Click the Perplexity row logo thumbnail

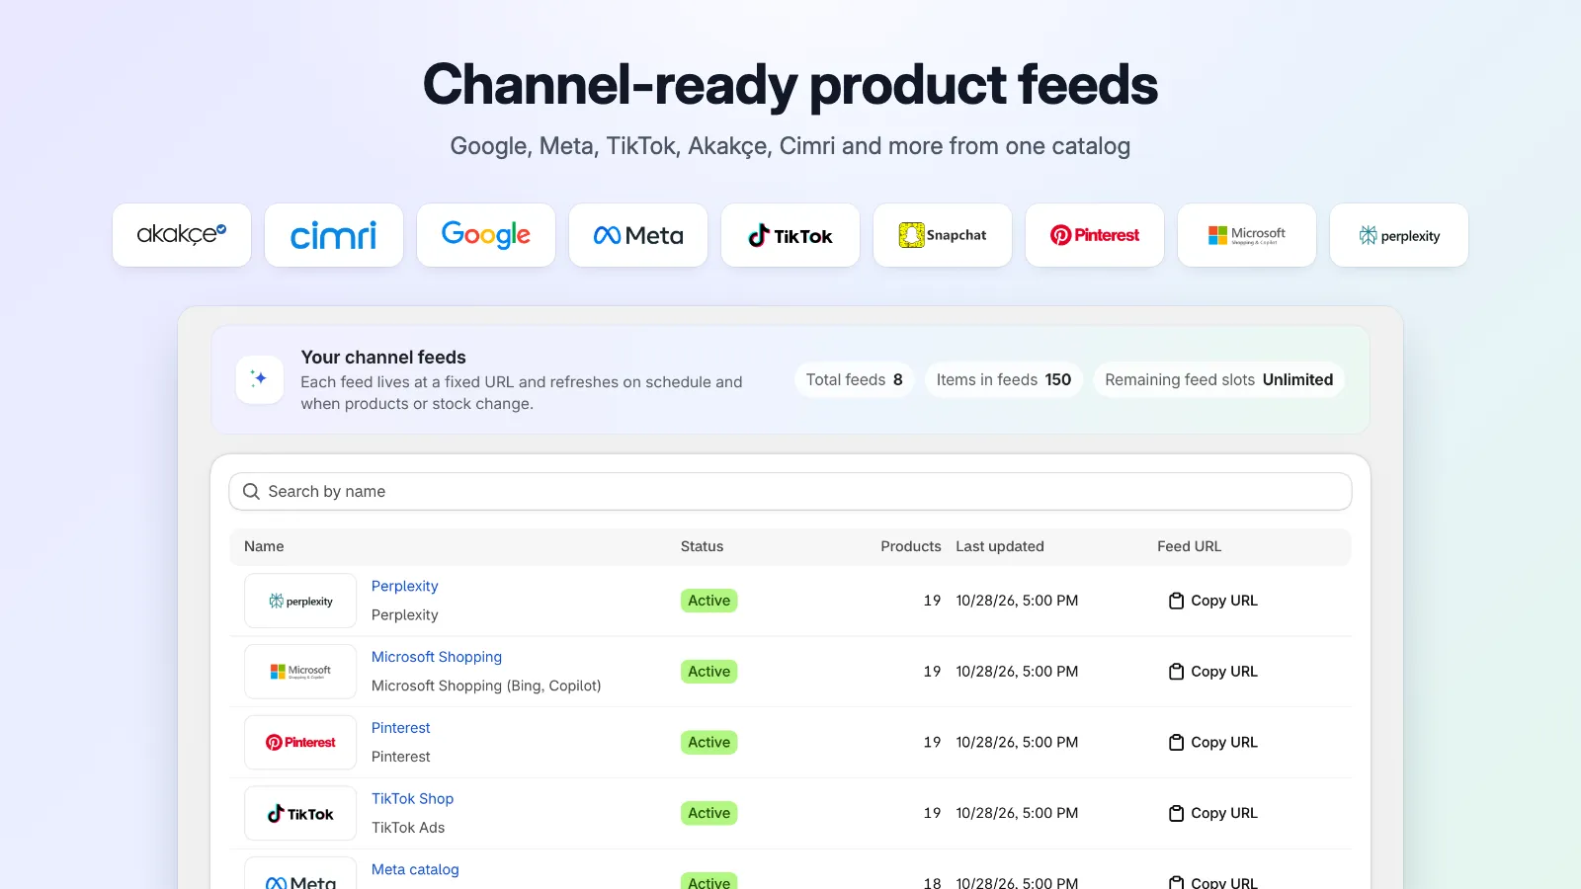pos(300,601)
